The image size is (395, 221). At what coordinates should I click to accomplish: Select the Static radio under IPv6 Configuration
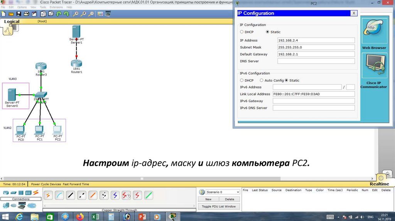287,80
